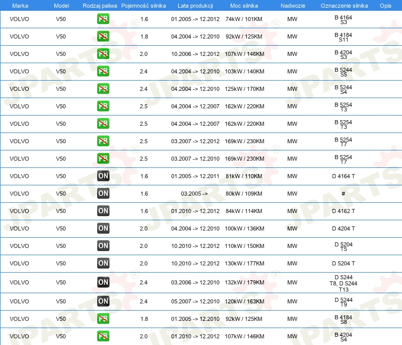Click the Marka column header
402x345 pixels.
pos(20,6)
